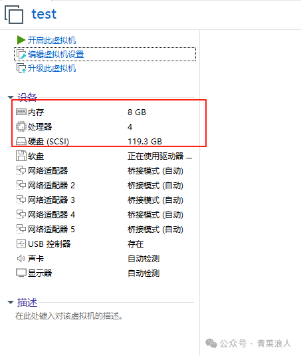The width and height of the screenshot is (301, 356).
Task: Click the test title text
Action: (x=44, y=14)
